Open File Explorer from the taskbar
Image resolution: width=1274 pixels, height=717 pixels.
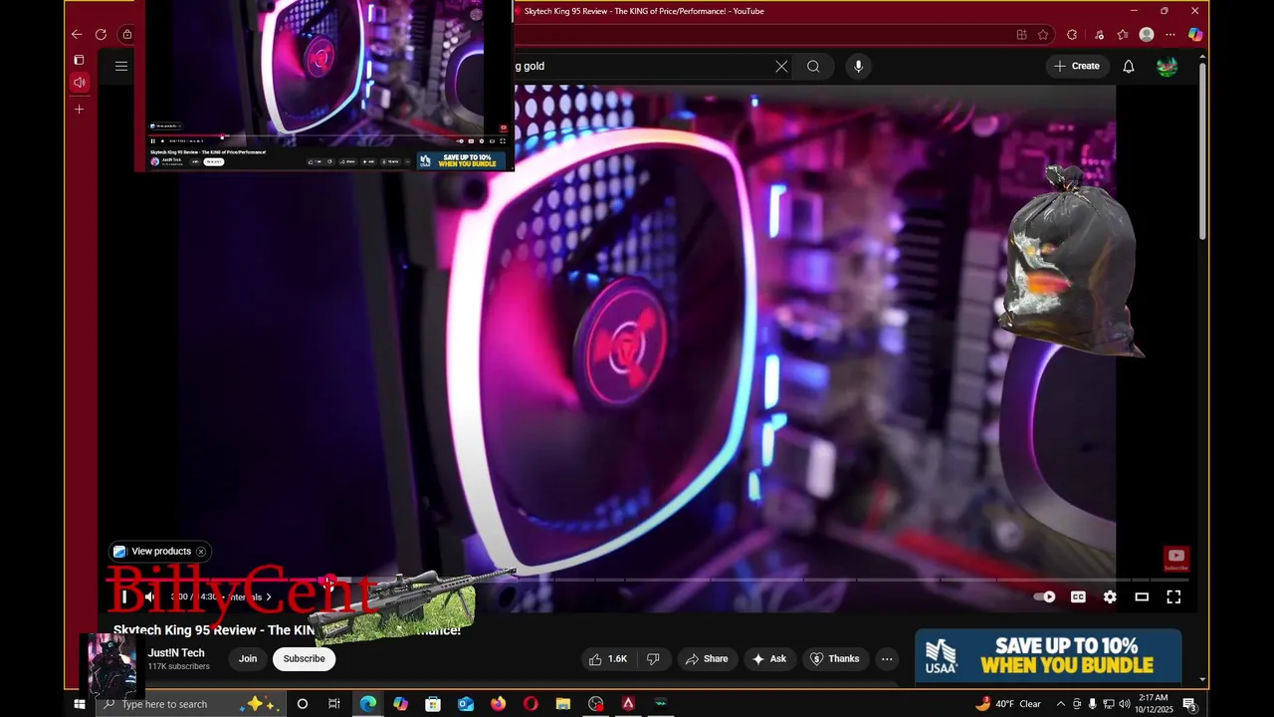point(563,704)
